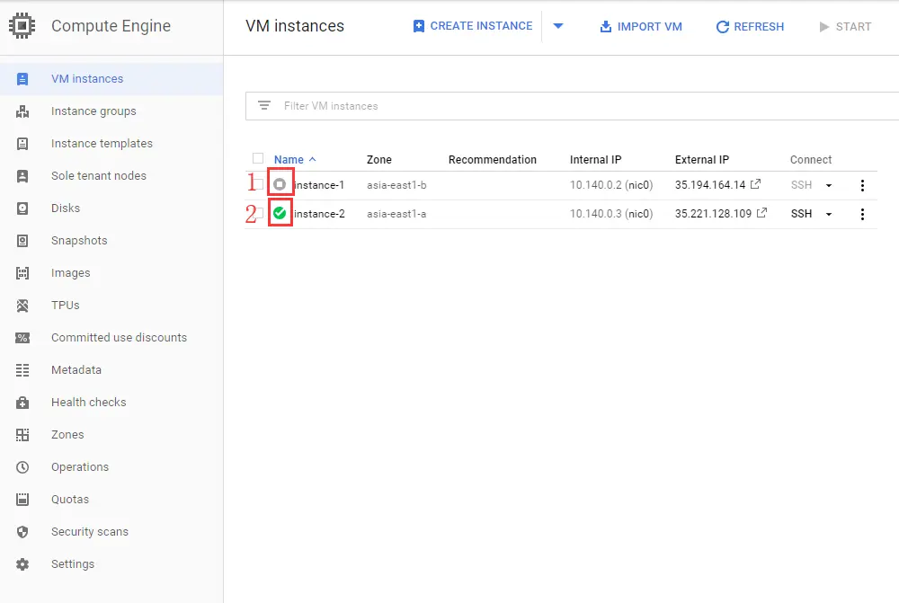Viewport: 899px width, 603px height.
Task: Click the Quotas sidebar icon
Action: [22, 500]
